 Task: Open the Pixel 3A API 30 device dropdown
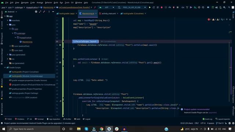click(x=132, y=7)
